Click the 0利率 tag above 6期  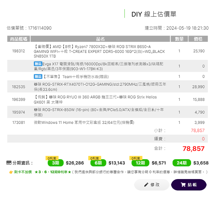click(x=95, y=158)
